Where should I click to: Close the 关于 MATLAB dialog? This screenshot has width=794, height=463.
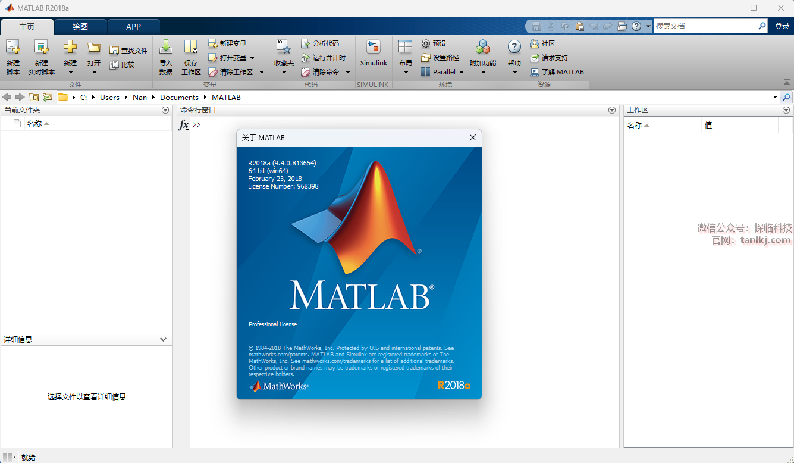pos(473,137)
